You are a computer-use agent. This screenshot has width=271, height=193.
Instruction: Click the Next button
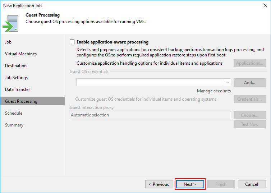[x=190, y=184]
